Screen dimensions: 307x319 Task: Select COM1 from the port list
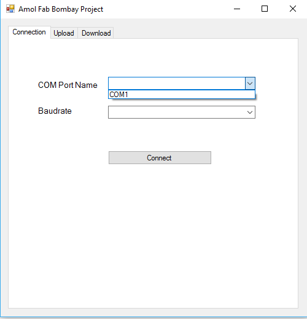182,95
